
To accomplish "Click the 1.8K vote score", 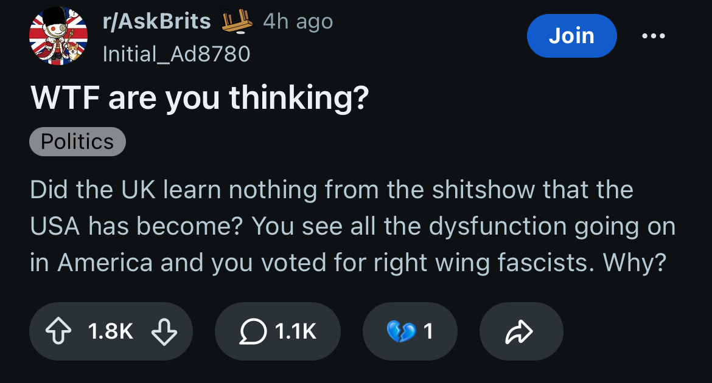I will click(x=110, y=331).
